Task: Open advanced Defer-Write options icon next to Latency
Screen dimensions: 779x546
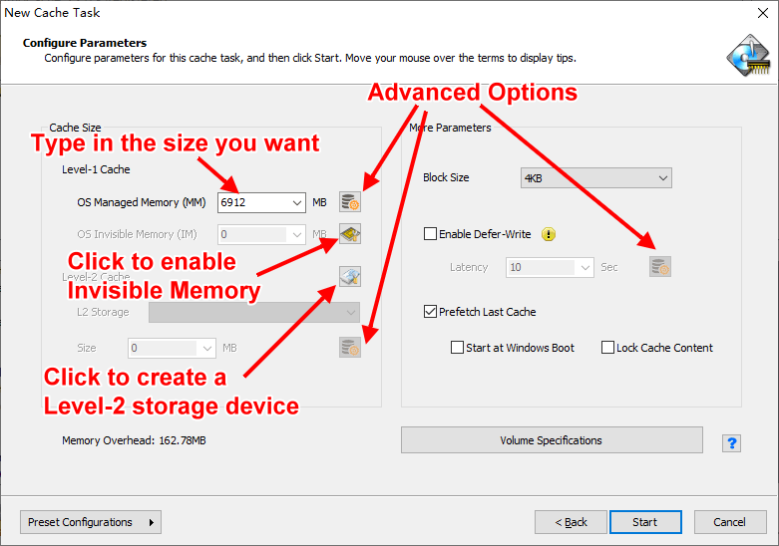Action: coord(660,267)
